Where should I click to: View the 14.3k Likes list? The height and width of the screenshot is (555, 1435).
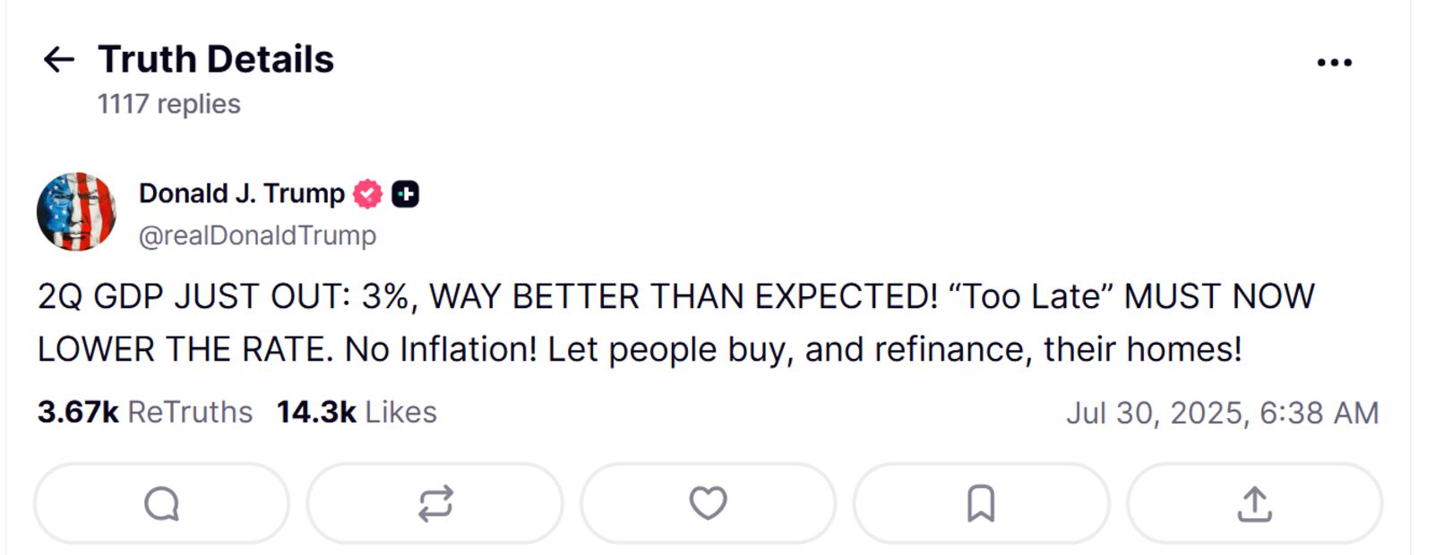click(356, 412)
